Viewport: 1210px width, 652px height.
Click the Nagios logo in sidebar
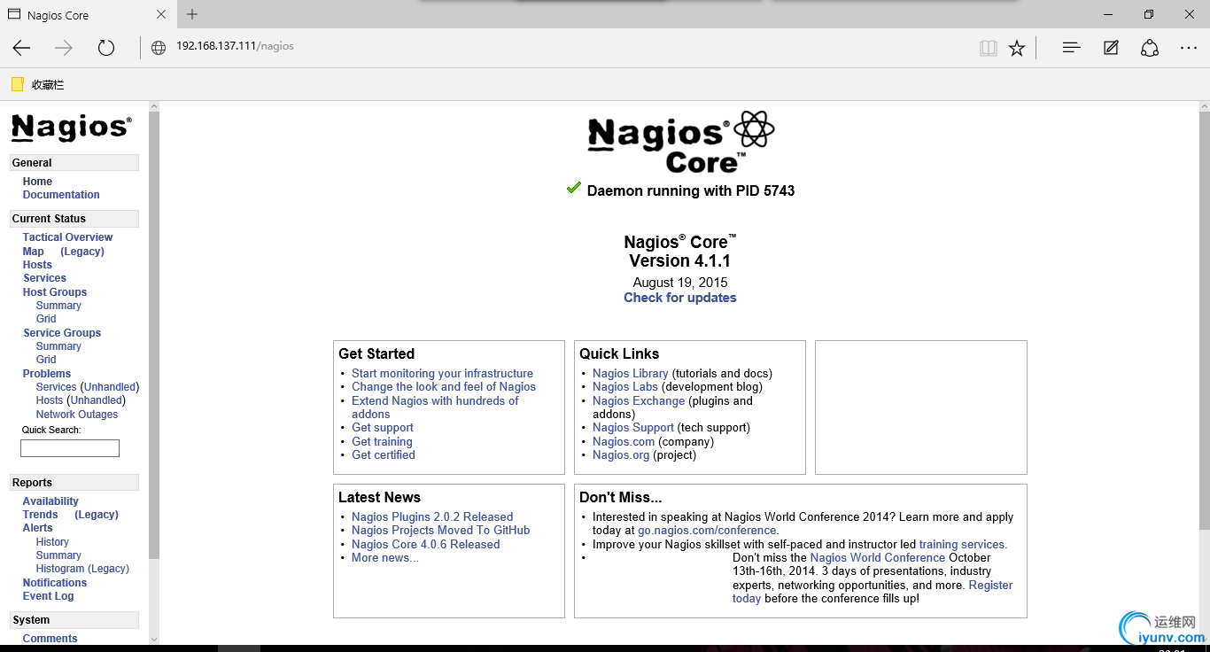(x=72, y=128)
